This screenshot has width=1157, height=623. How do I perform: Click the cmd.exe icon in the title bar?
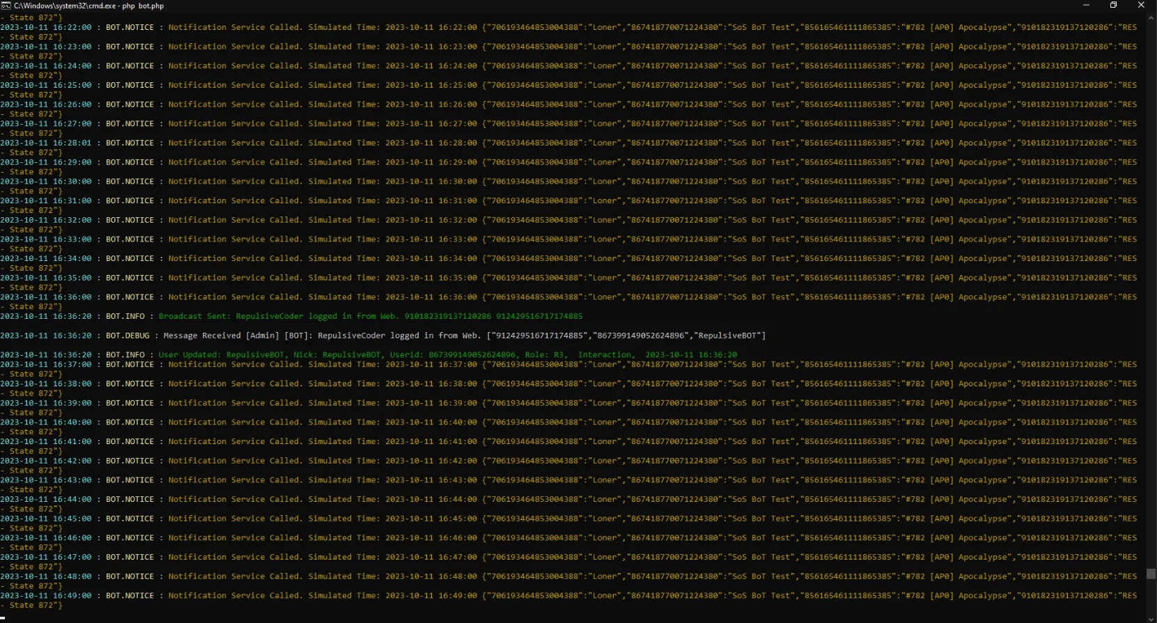[x=6, y=6]
